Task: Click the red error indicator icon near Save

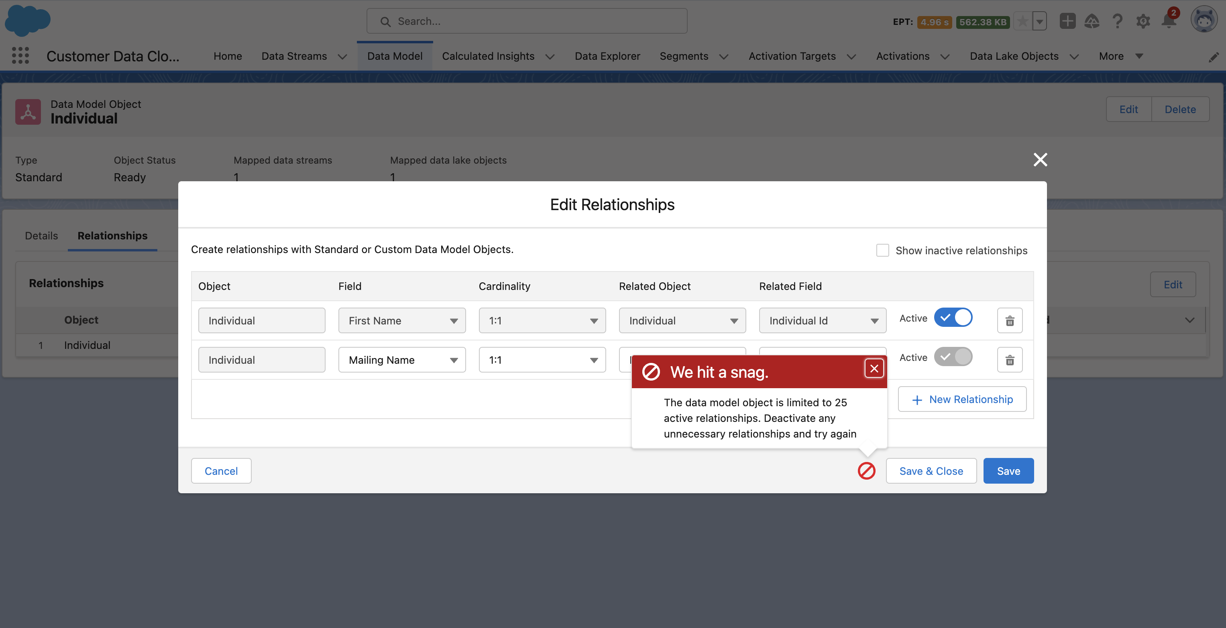Action: tap(867, 471)
